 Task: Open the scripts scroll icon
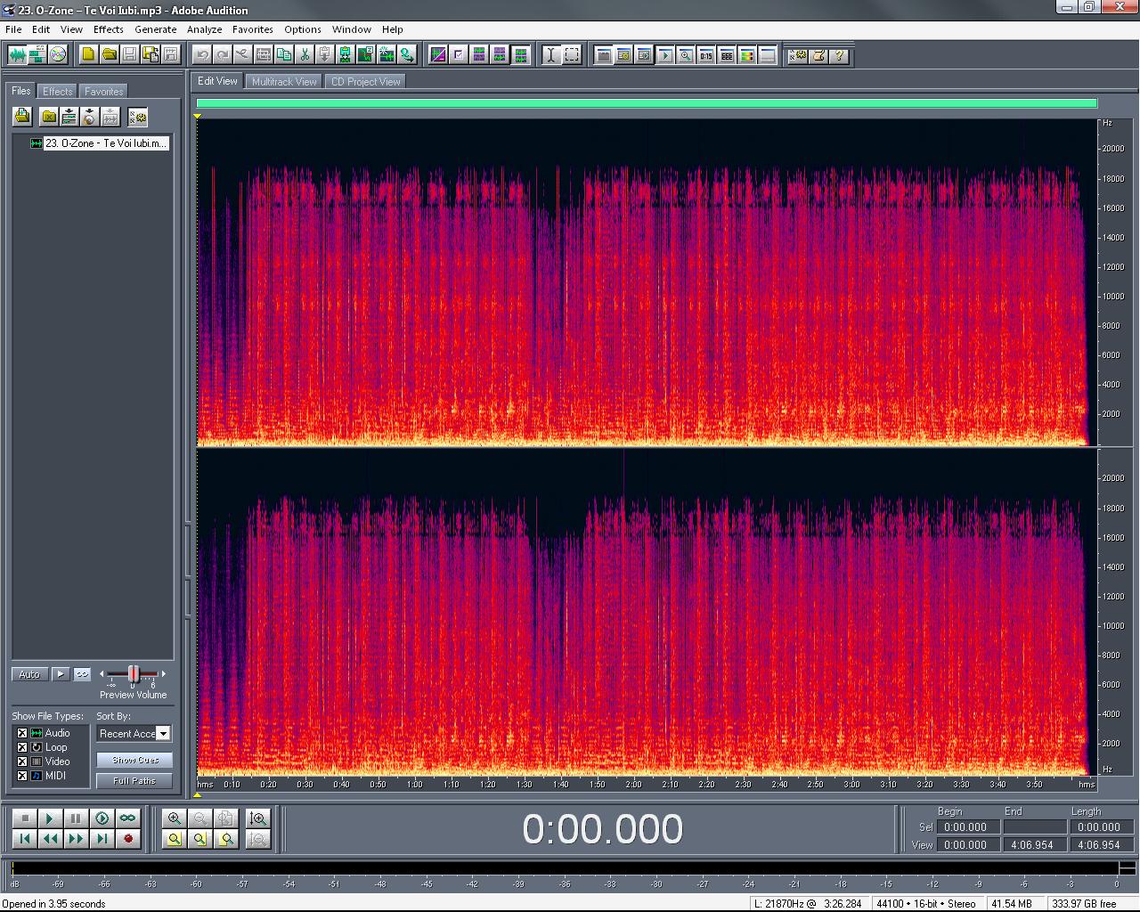[819, 55]
